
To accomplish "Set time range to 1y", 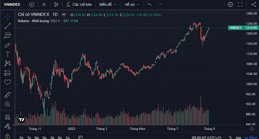I will (x=29, y=137).
